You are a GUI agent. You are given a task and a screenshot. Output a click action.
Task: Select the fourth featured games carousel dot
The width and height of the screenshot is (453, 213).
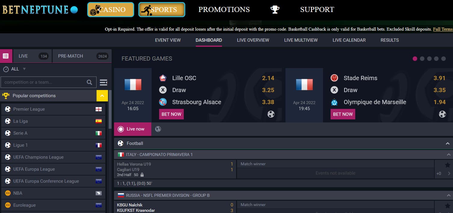pyautogui.click(x=436, y=59)
